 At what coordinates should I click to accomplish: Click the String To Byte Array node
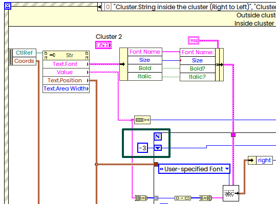[141, 198]
